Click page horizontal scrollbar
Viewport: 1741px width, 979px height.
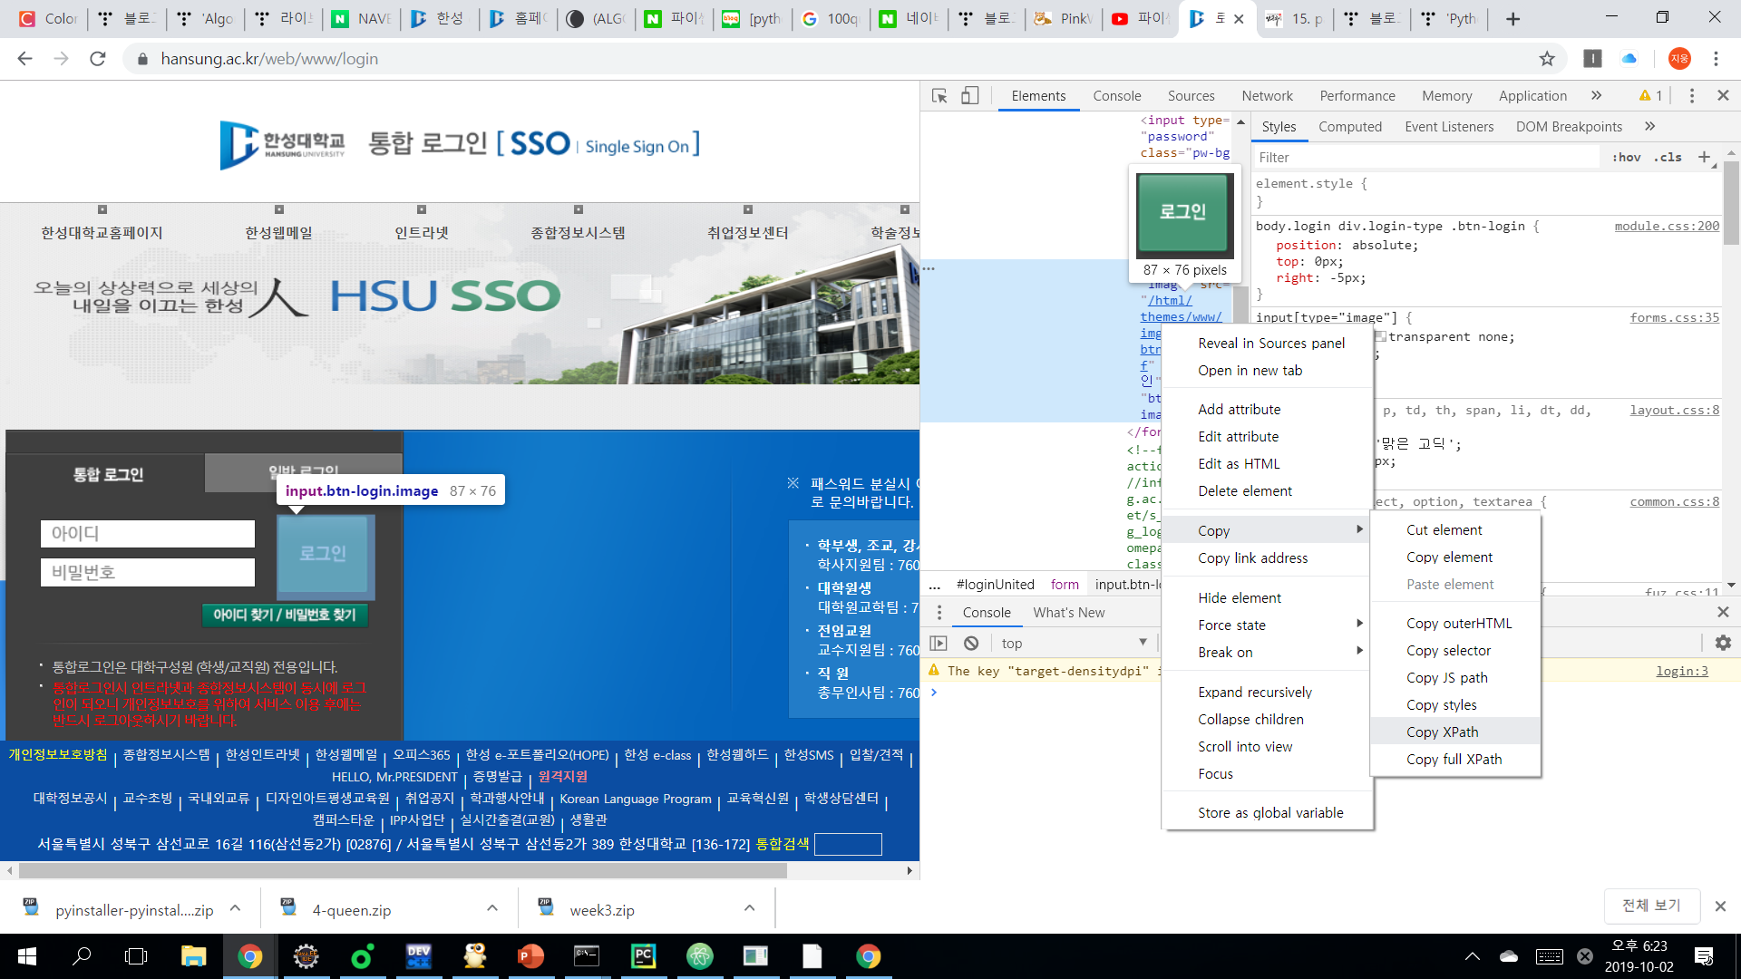pos(403,870)
